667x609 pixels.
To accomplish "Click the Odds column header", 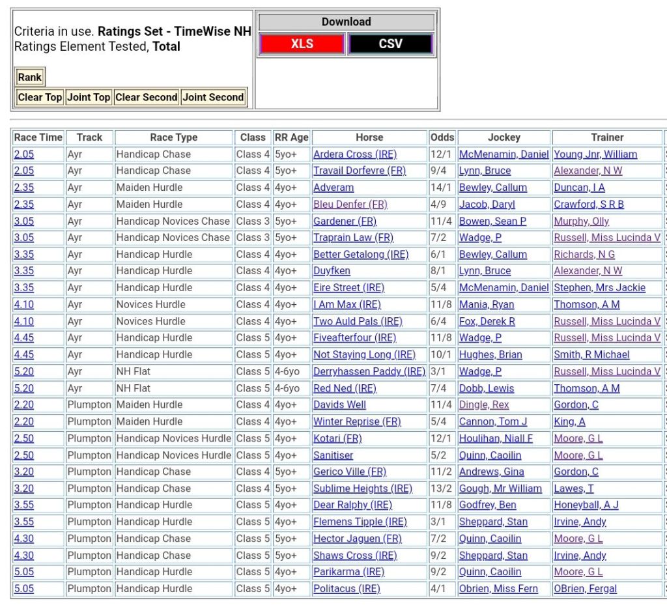I will [442, 137].
